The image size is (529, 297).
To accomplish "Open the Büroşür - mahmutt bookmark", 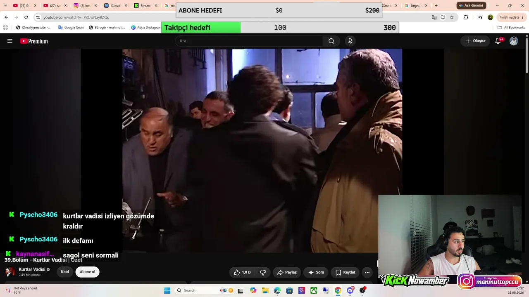I will click(107, 28).
